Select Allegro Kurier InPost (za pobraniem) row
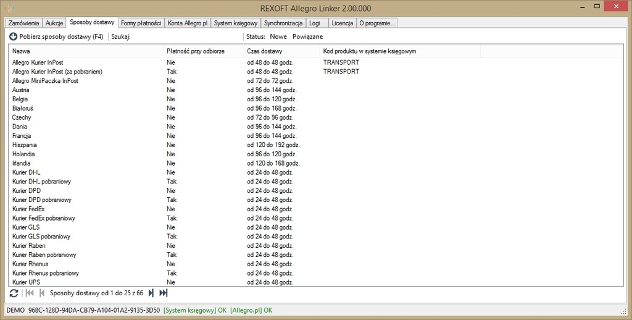Viewport: 632px width, 320px height. [316, 72]
